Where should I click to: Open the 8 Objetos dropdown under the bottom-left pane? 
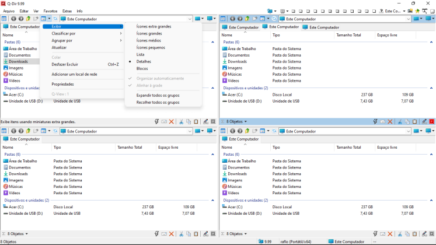pyautogui.click(x=27, y=234)
